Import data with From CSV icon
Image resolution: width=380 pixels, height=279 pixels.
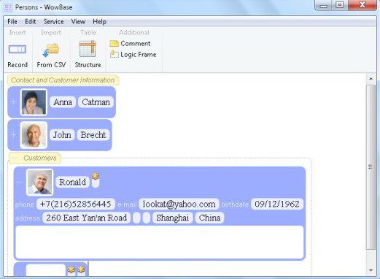(x=51, y=50)
